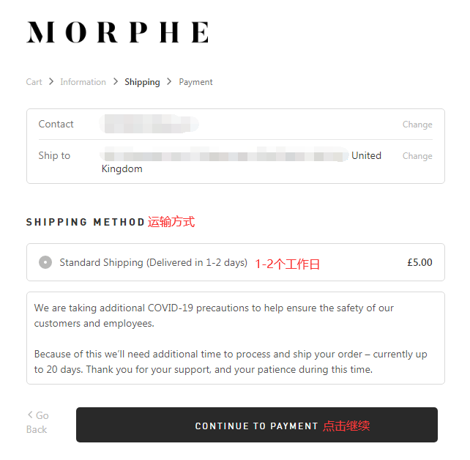Click the Go Back link
470x460 pixels.
pos(38,423)
